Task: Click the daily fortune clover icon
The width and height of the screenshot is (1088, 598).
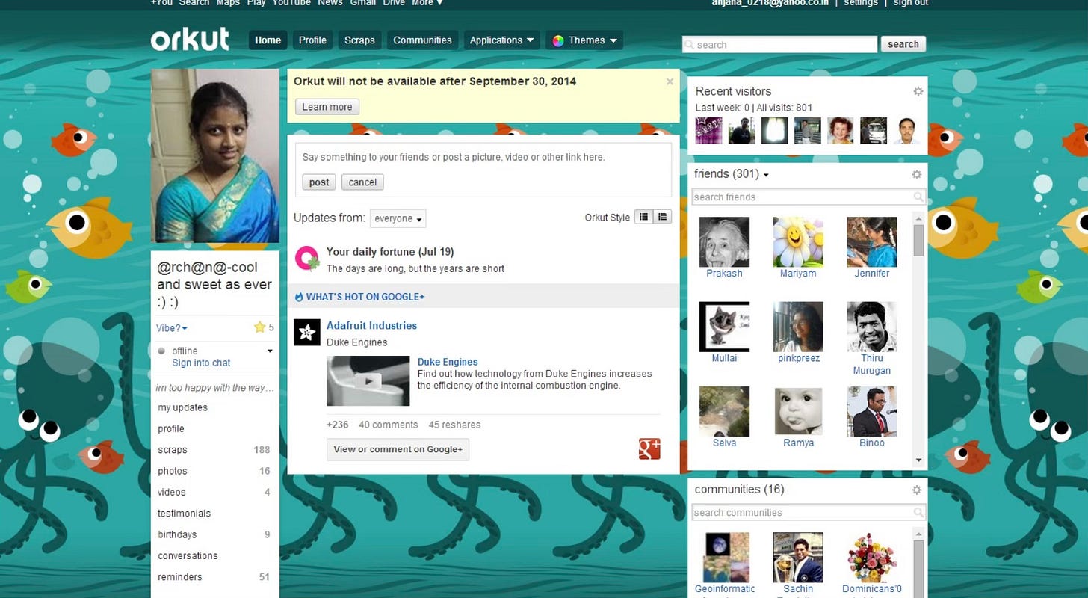Action: [307, 258]
